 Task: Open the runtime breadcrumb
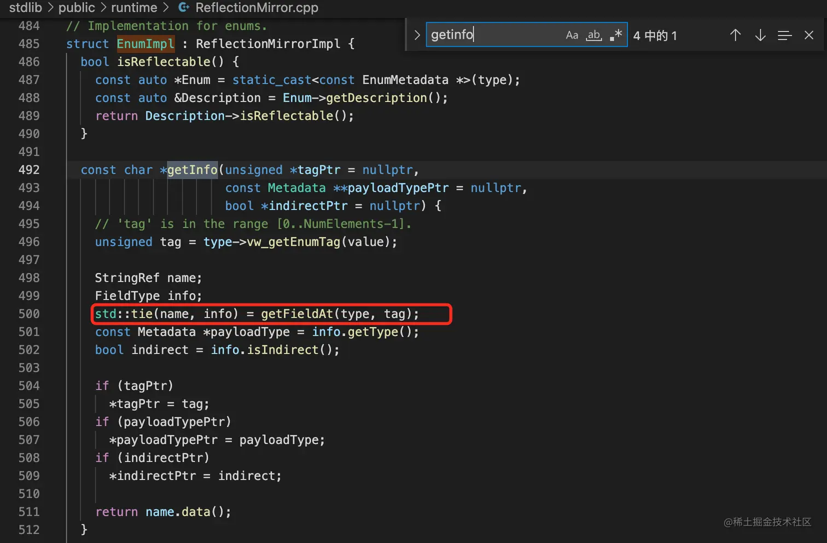[134, 8]
